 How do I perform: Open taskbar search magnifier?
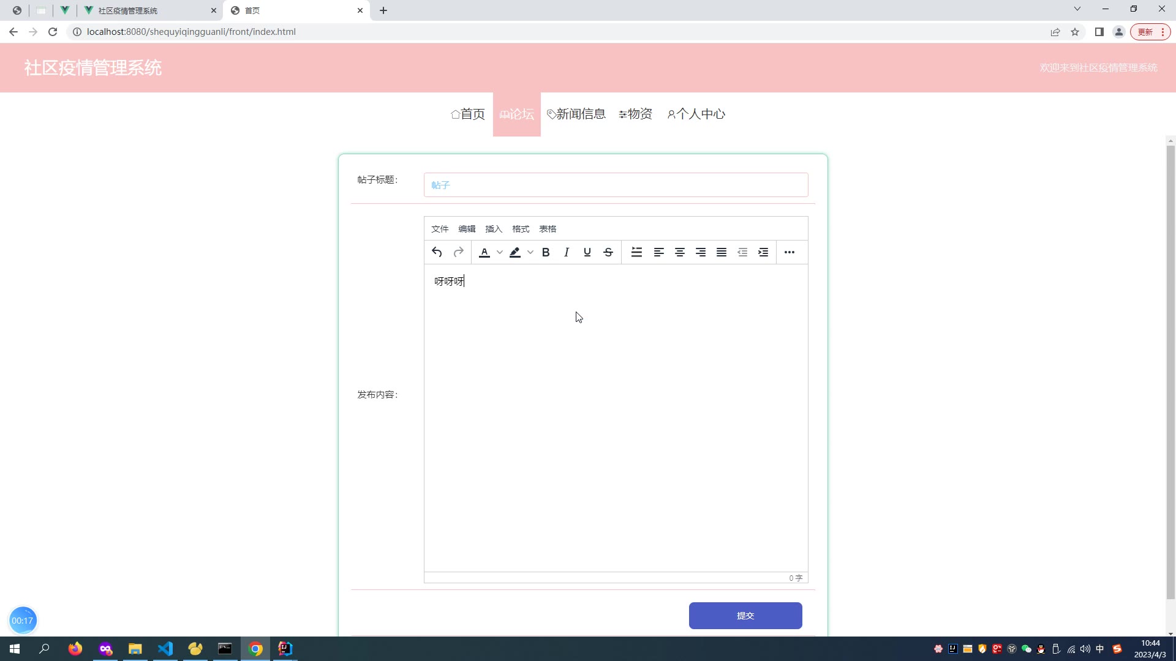(x=44, y=649)
